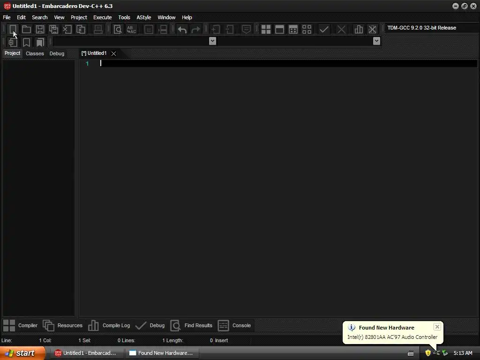This screenshot has width=480, height=360.
Task: Click the Stop Execution X icon
Action: pos(341,30)
